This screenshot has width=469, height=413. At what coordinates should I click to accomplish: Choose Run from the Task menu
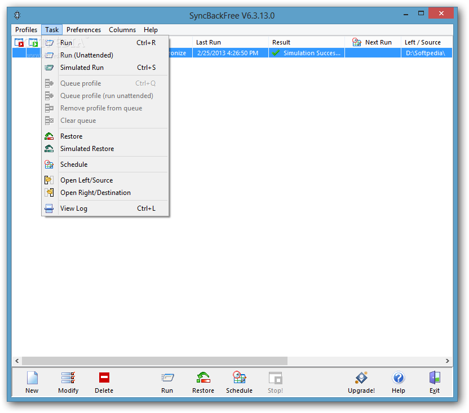(105, 43)
